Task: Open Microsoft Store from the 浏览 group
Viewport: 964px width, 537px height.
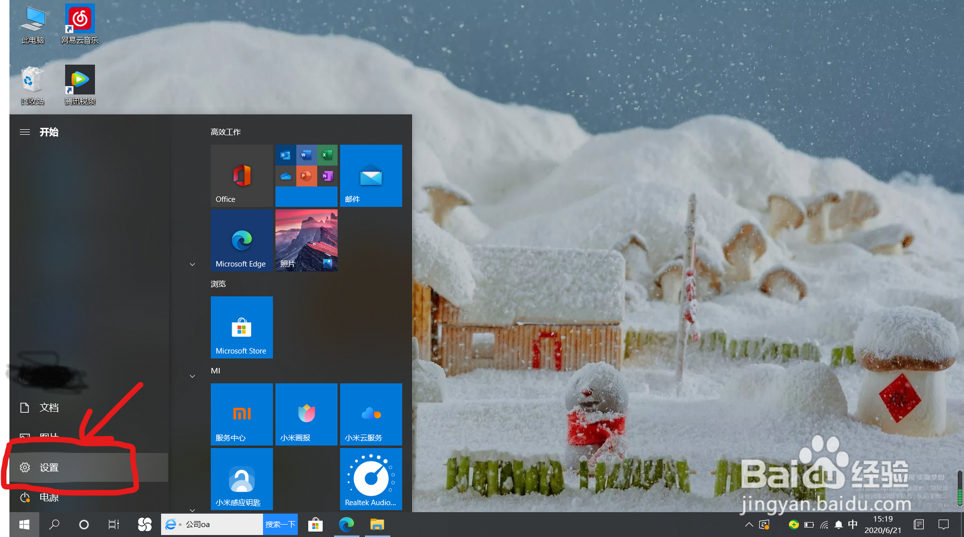Action: [242, 327]
